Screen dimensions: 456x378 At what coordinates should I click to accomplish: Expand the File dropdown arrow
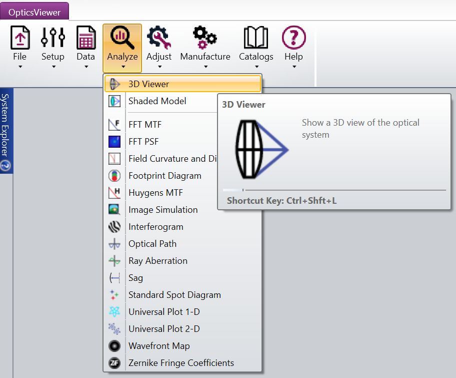pos(20,67)
